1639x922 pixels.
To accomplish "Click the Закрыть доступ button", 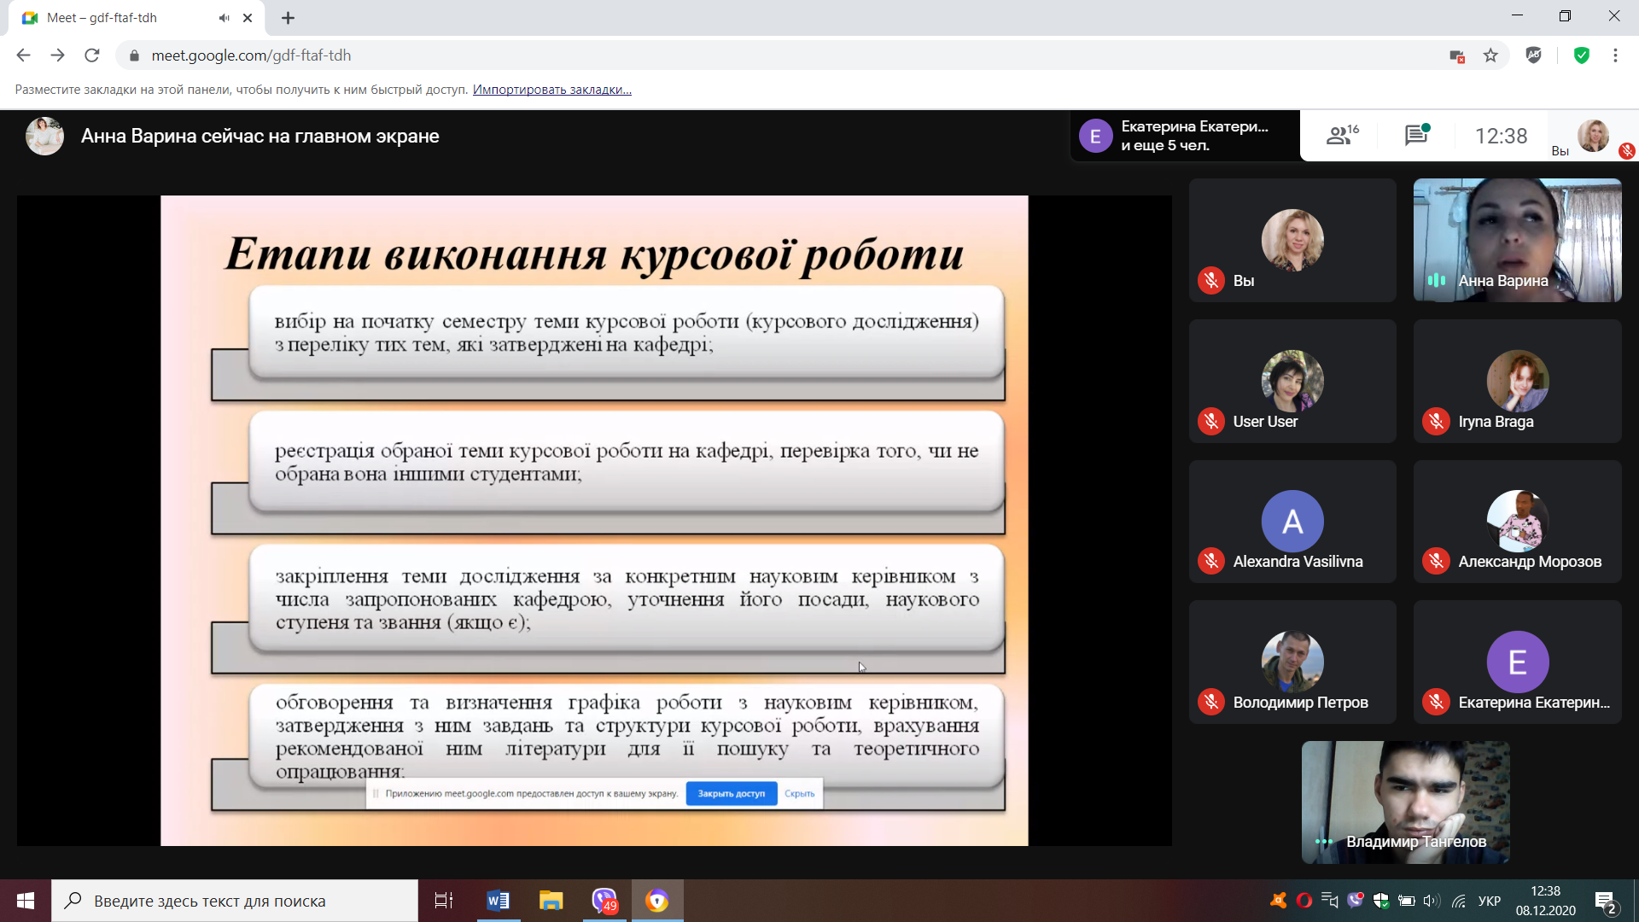I will pos(732,793).
